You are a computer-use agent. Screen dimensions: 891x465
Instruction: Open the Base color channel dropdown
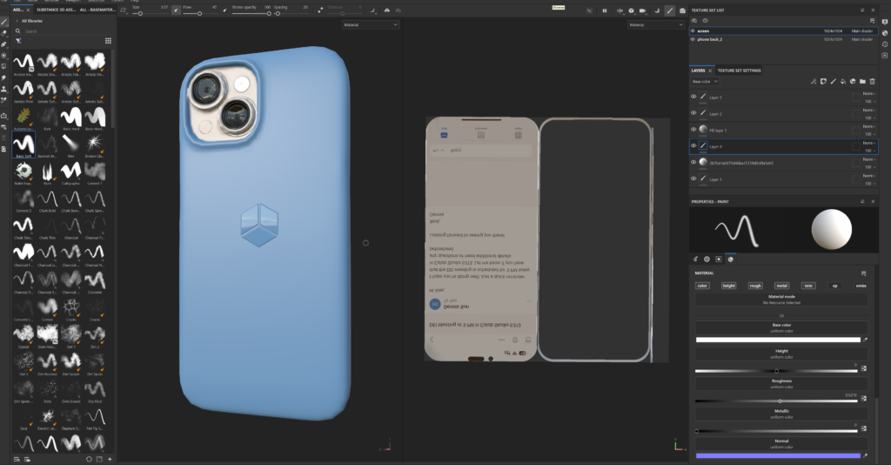(x=705, y=81)
